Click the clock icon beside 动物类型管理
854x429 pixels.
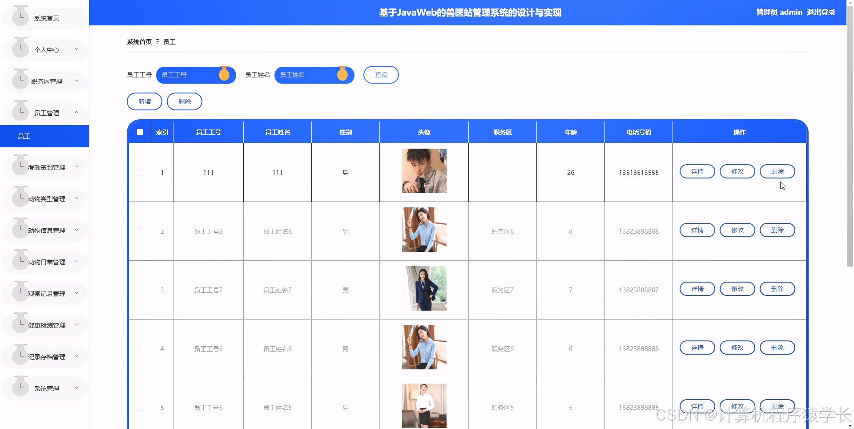click(x=20, y=197)
